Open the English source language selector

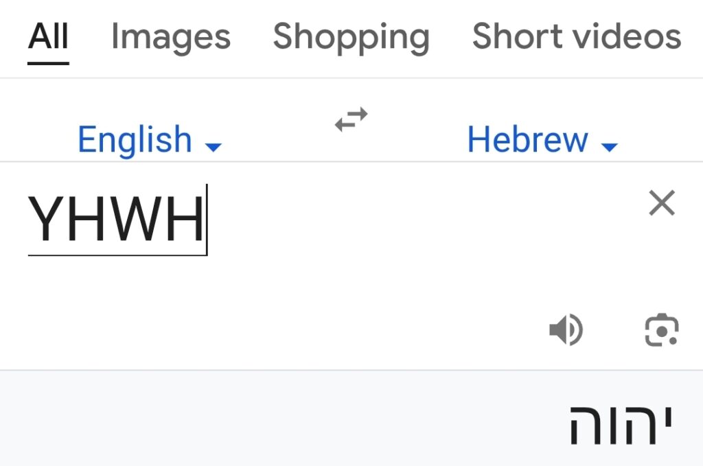[150, 139]
